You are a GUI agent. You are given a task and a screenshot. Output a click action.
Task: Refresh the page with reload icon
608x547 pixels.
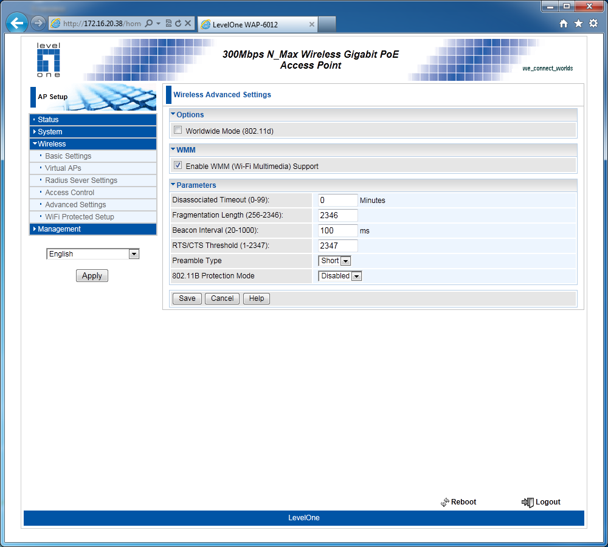[178, 23]
